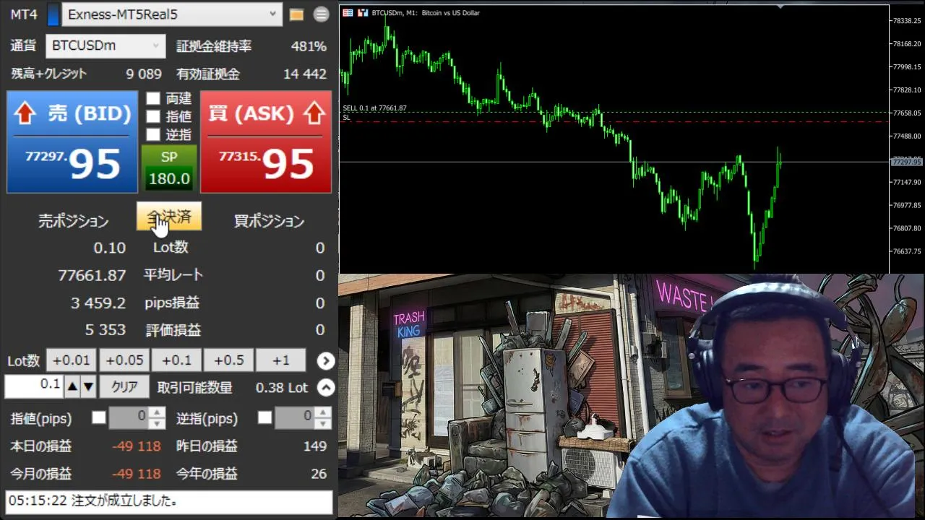The image size is (925, 520).
Task: Click 今月の損益 value -49 118
Action: click(x=137, y=474)
